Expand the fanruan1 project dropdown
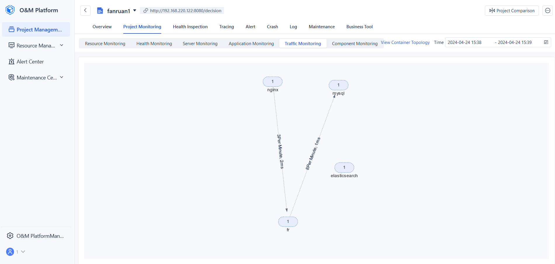 point(135,10)
